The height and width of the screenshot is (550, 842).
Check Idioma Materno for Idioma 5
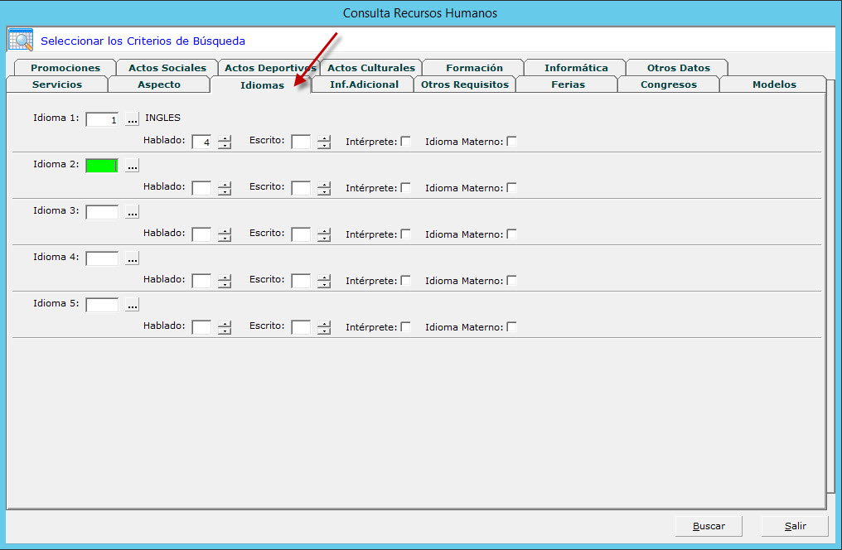[x=512, y=326]
